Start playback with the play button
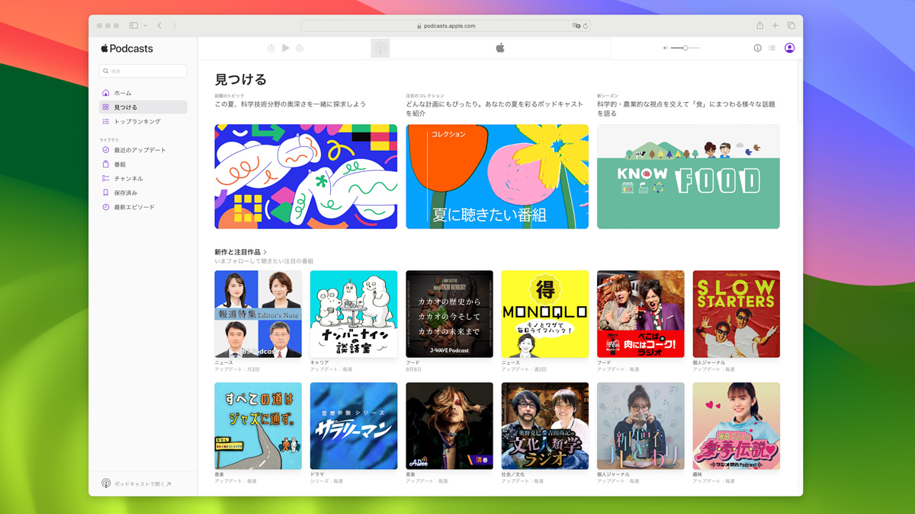 pyautogui.click(x=285, y=48)
